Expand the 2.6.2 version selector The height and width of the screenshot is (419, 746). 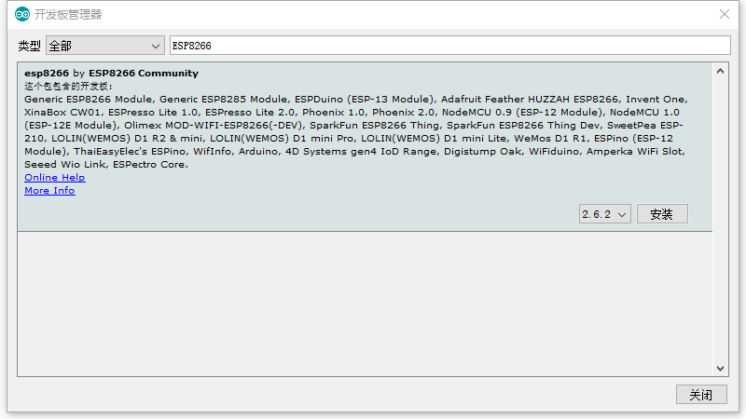click(x=604, y=214)
